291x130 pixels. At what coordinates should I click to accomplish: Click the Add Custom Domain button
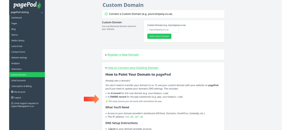coord(159,36)
